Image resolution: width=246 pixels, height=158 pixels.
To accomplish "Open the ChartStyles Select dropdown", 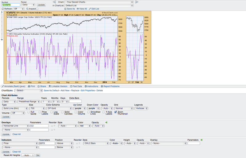I will pos(28,91).
